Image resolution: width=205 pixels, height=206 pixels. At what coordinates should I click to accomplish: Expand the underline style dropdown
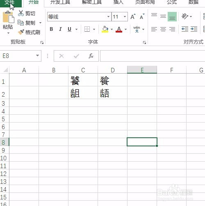point(76,29)
